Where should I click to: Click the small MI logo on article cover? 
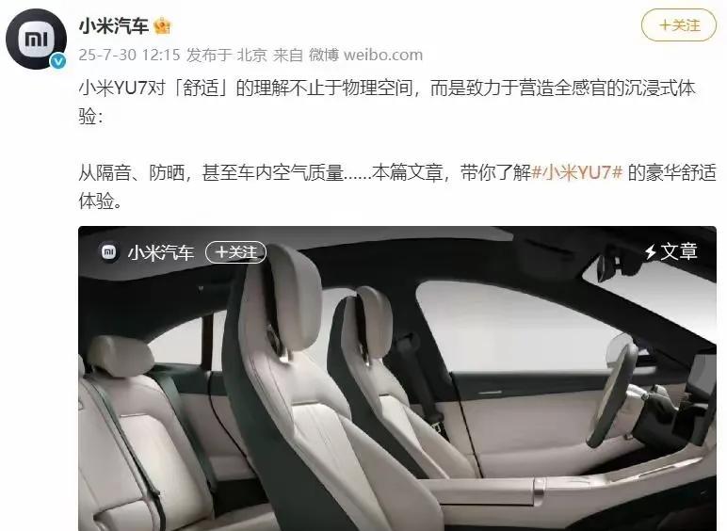108,252
